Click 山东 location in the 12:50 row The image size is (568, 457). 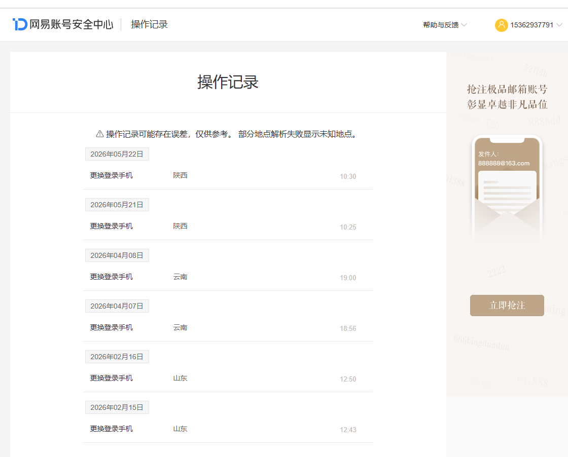point(180,378)
